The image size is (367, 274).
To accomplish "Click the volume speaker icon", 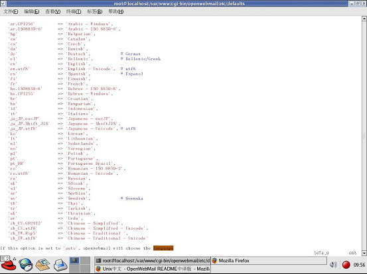I will coord(333,265).
